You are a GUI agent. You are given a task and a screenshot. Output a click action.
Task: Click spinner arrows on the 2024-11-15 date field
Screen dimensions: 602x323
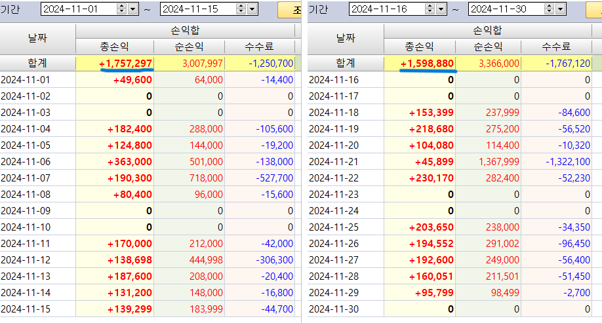[x=241, y=9]
